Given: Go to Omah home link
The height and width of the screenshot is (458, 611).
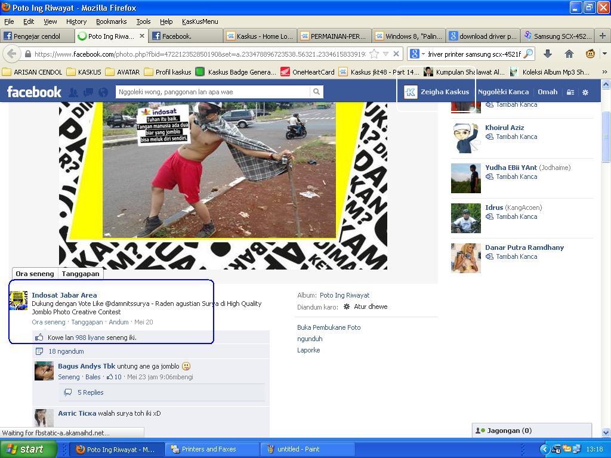Looking at the screenshot, I should click(x=548, y=92).
